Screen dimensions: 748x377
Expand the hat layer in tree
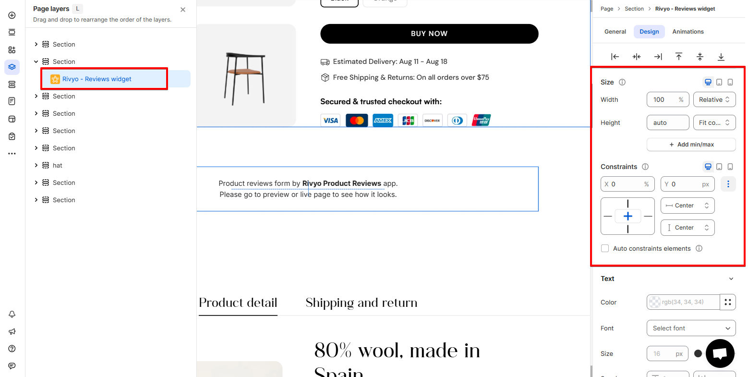[x=36, y=165]
